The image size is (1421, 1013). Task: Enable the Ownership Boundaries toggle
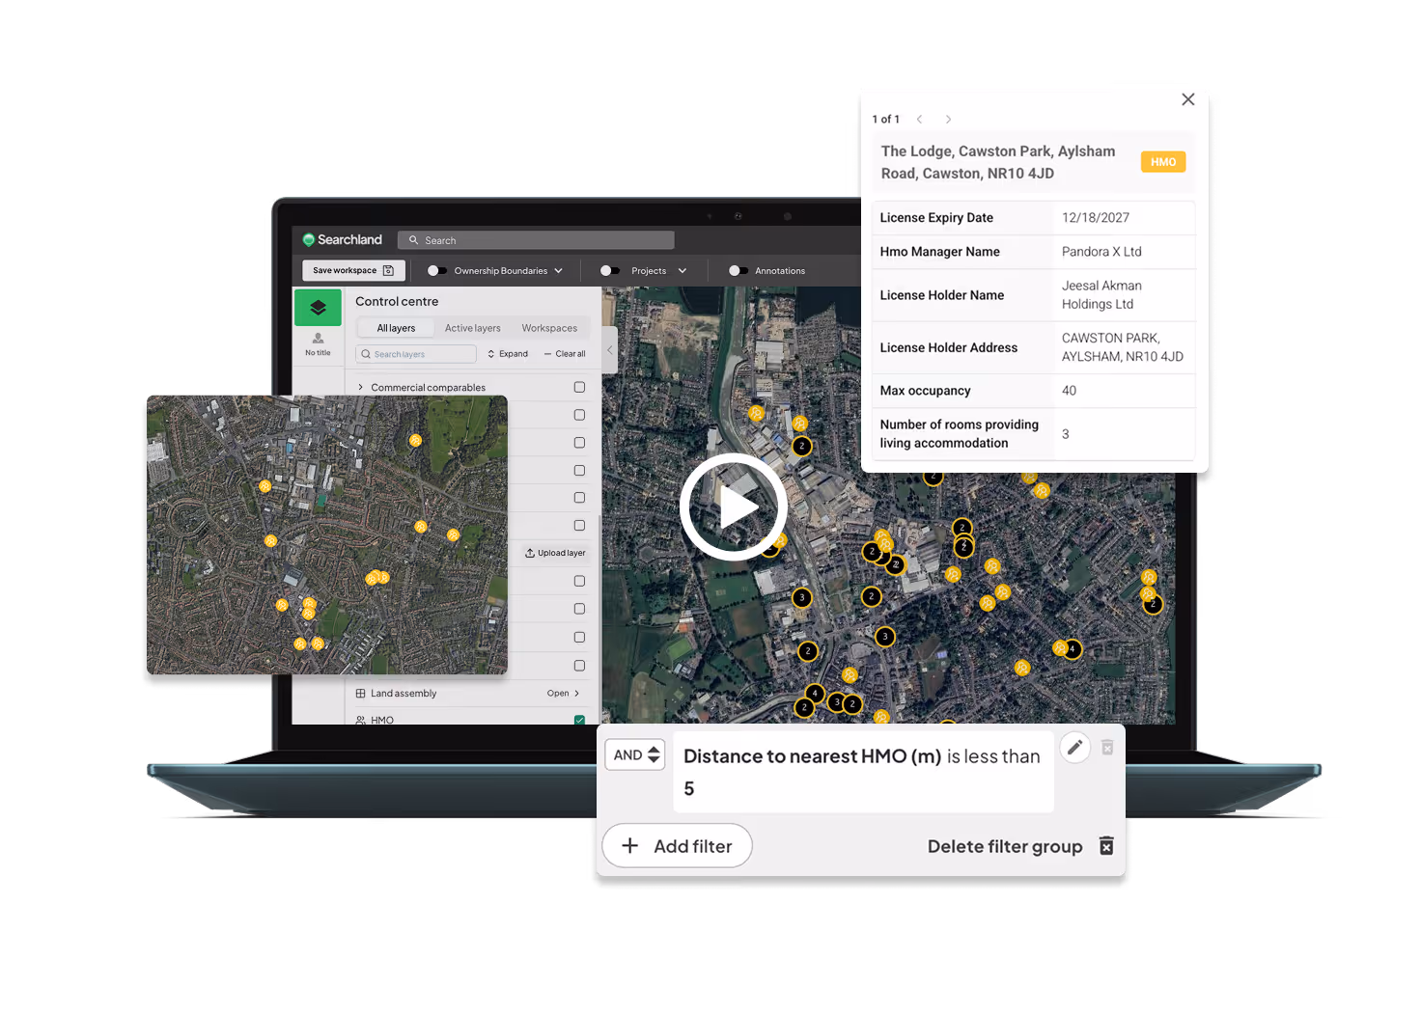[437, 270]
